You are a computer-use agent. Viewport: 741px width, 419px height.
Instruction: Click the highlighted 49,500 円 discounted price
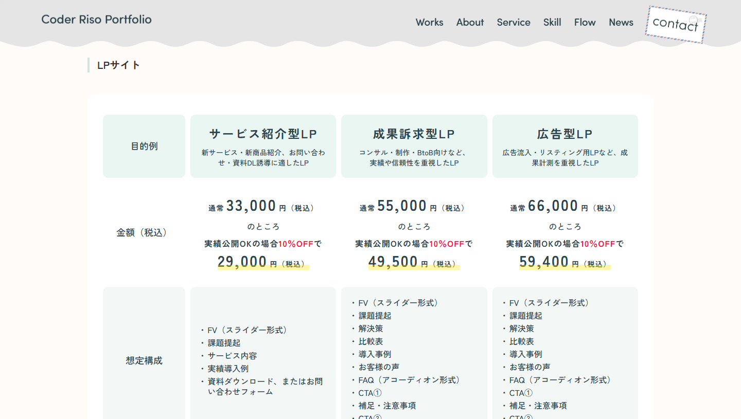414,262
